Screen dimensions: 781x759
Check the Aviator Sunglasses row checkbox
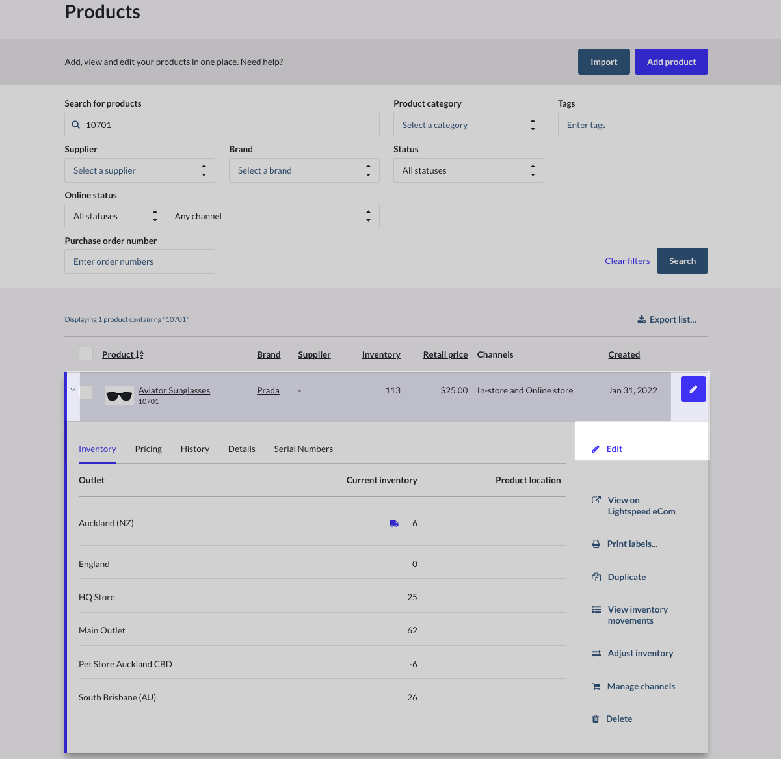[86, 392]
